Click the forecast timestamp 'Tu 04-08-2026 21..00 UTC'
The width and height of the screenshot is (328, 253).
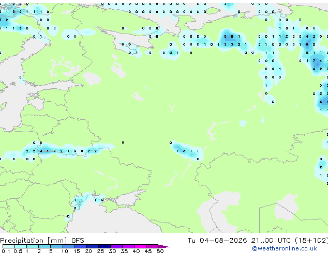click(x=239, y=241)
